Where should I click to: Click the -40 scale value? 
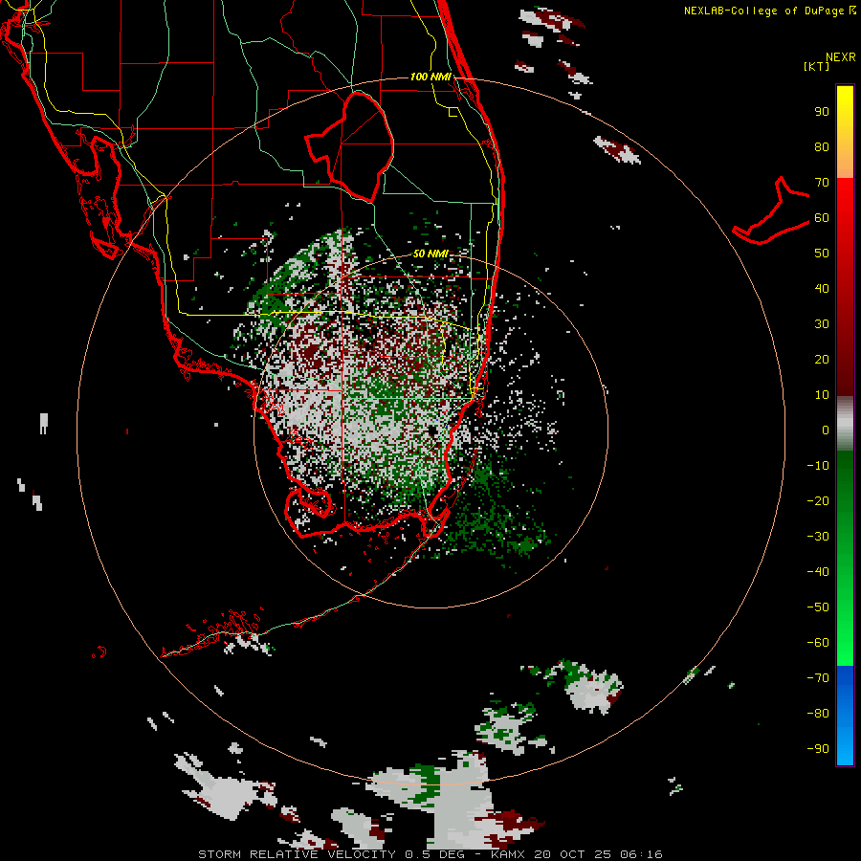(818, 572)
